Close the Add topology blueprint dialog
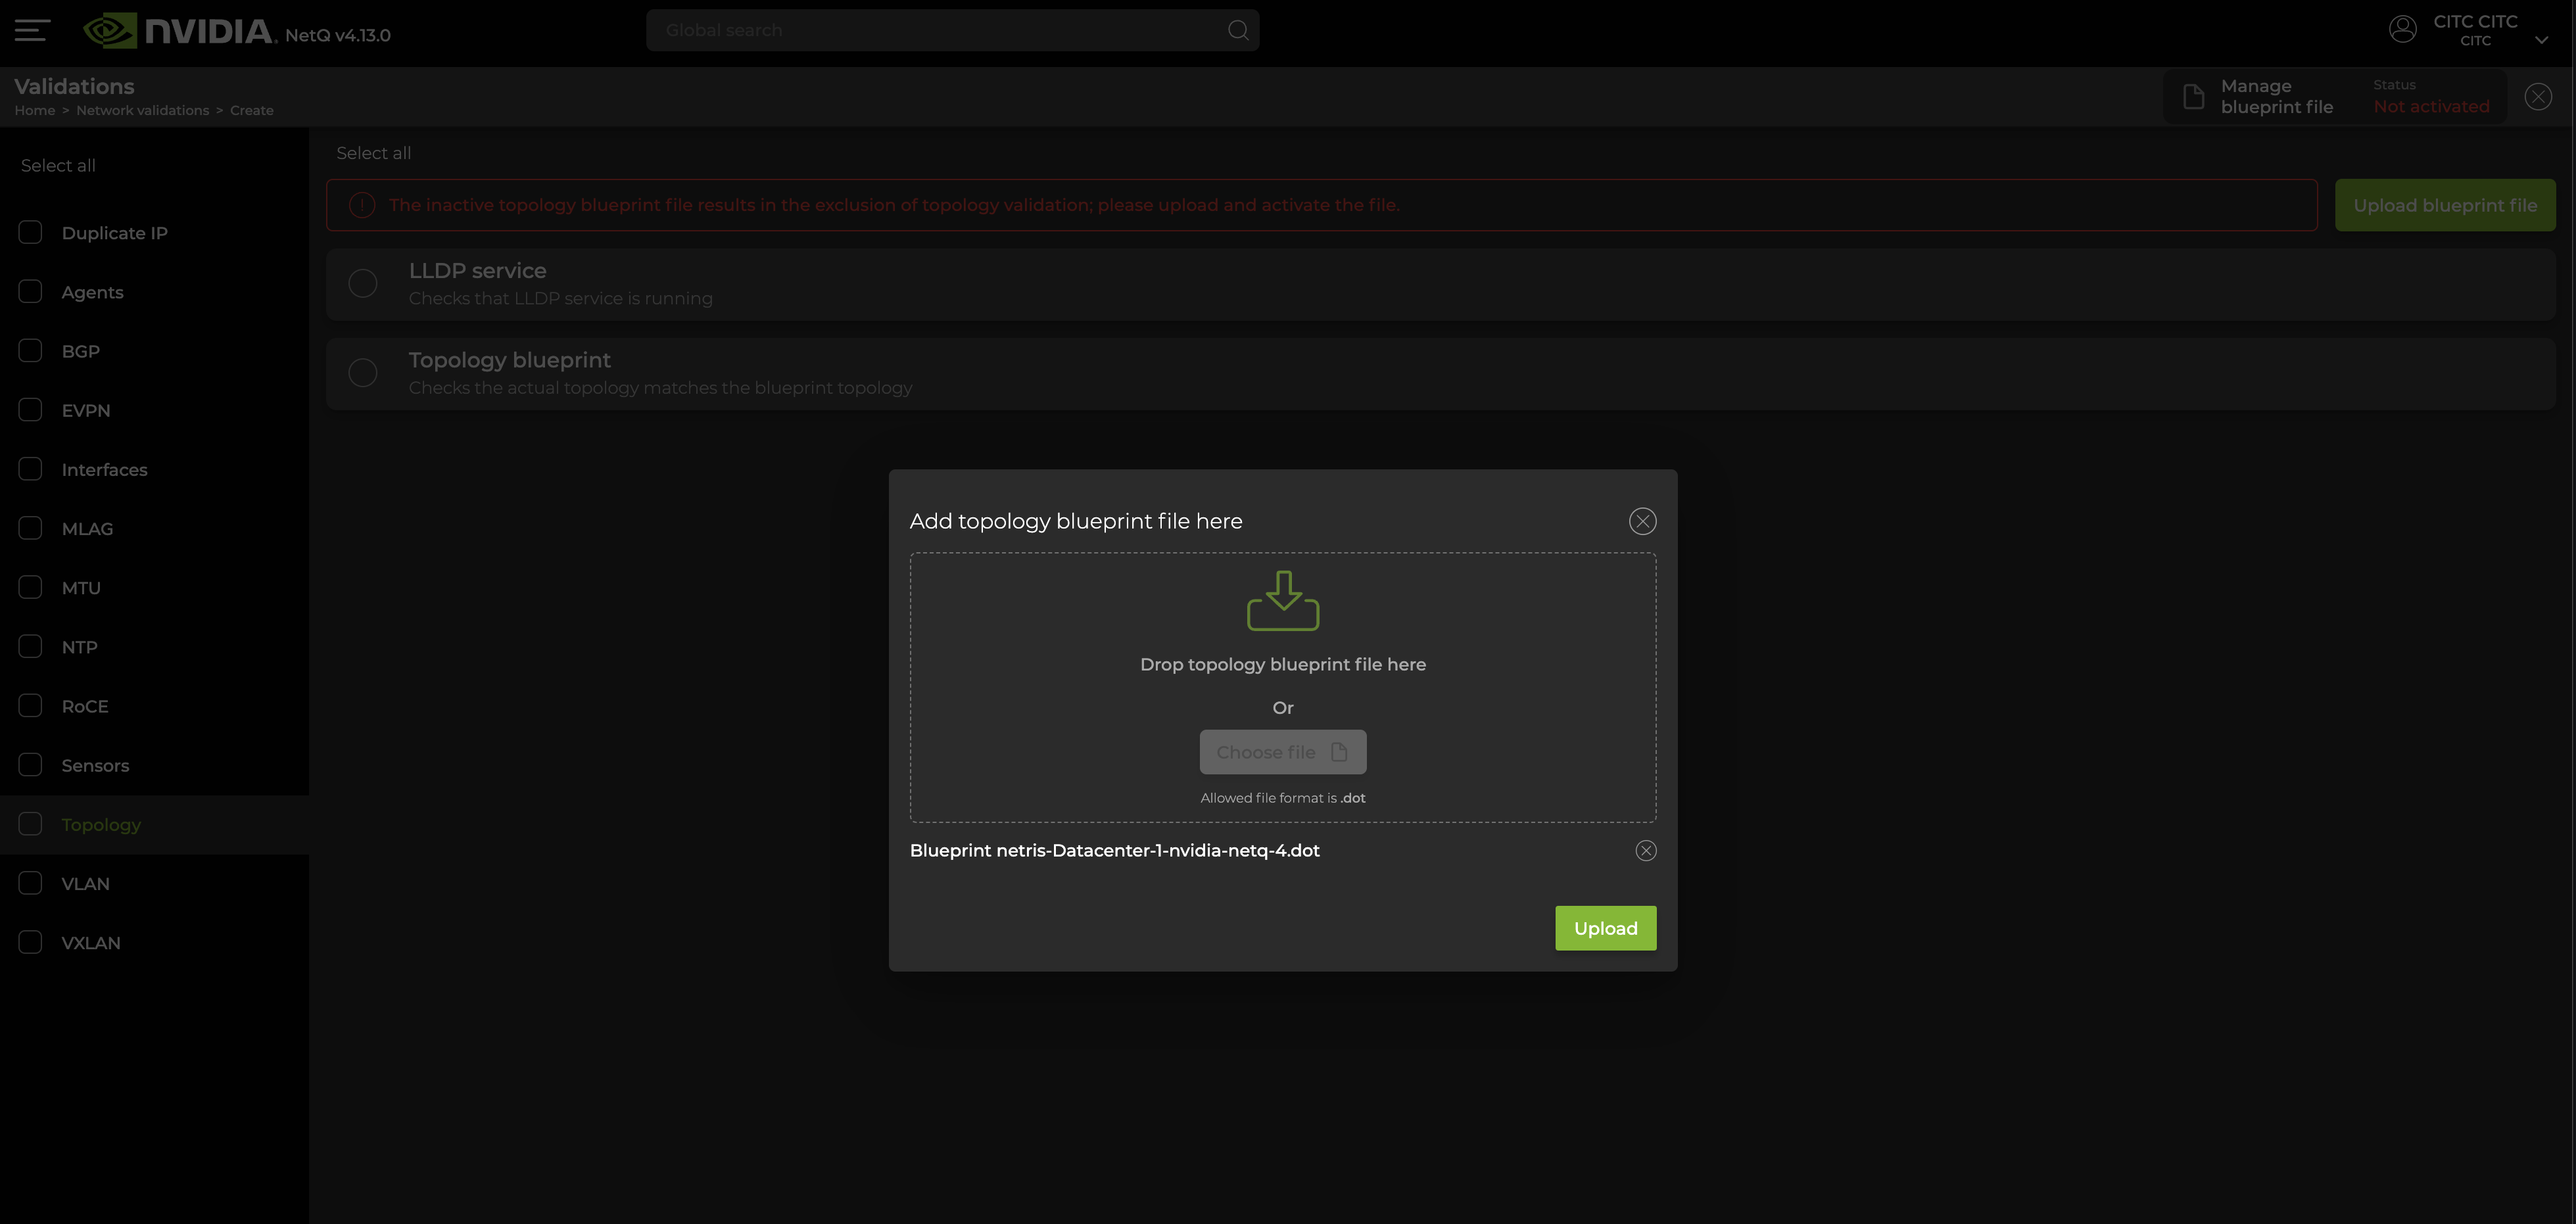This screenshot has height=1224, width=2576. [1642, 521]
